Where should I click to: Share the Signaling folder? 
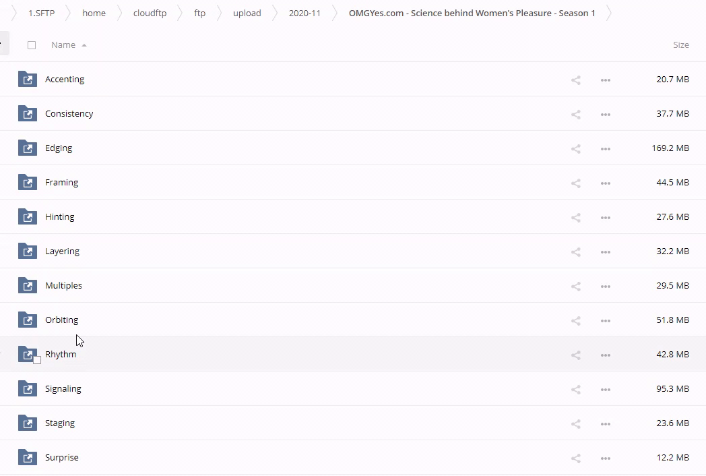point(575,389)
